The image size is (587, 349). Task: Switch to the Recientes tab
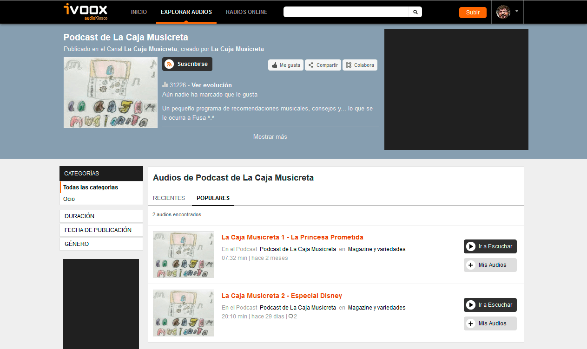(169, 198)
